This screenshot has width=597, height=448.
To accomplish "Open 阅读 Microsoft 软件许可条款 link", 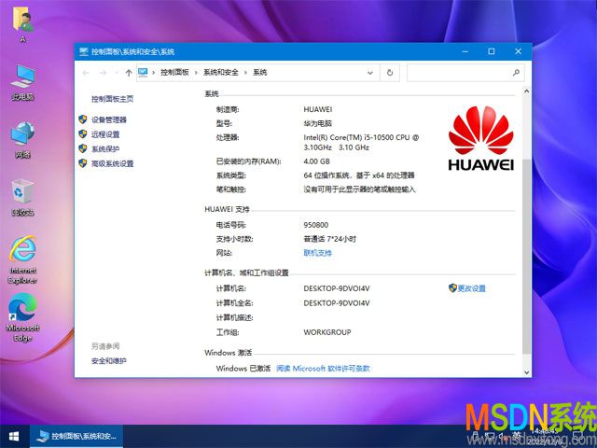I will [323, 369].
